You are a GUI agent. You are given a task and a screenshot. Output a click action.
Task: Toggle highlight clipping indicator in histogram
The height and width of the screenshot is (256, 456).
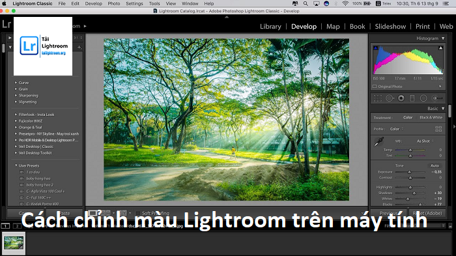(x=440, y=48)
